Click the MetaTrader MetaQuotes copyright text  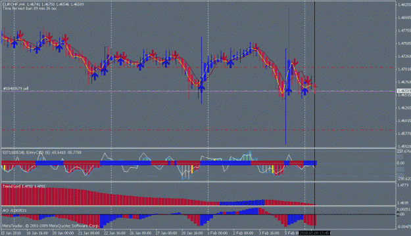pos(51,226)
